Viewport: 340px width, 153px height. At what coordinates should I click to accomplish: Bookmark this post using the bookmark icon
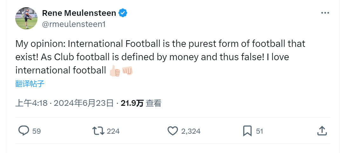click(x=247, y=131)
